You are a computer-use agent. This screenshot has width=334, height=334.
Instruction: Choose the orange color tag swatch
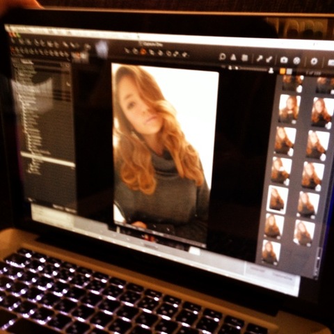(283, 71)
